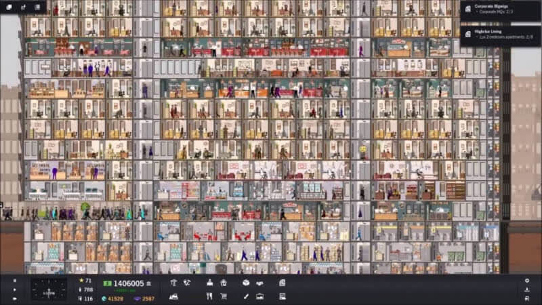This screenshot has width=542, height=305.
Task: Open the services box category
Action: click(246, 283)
